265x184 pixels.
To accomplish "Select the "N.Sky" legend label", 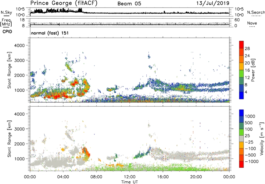I will tap(6, 12).
